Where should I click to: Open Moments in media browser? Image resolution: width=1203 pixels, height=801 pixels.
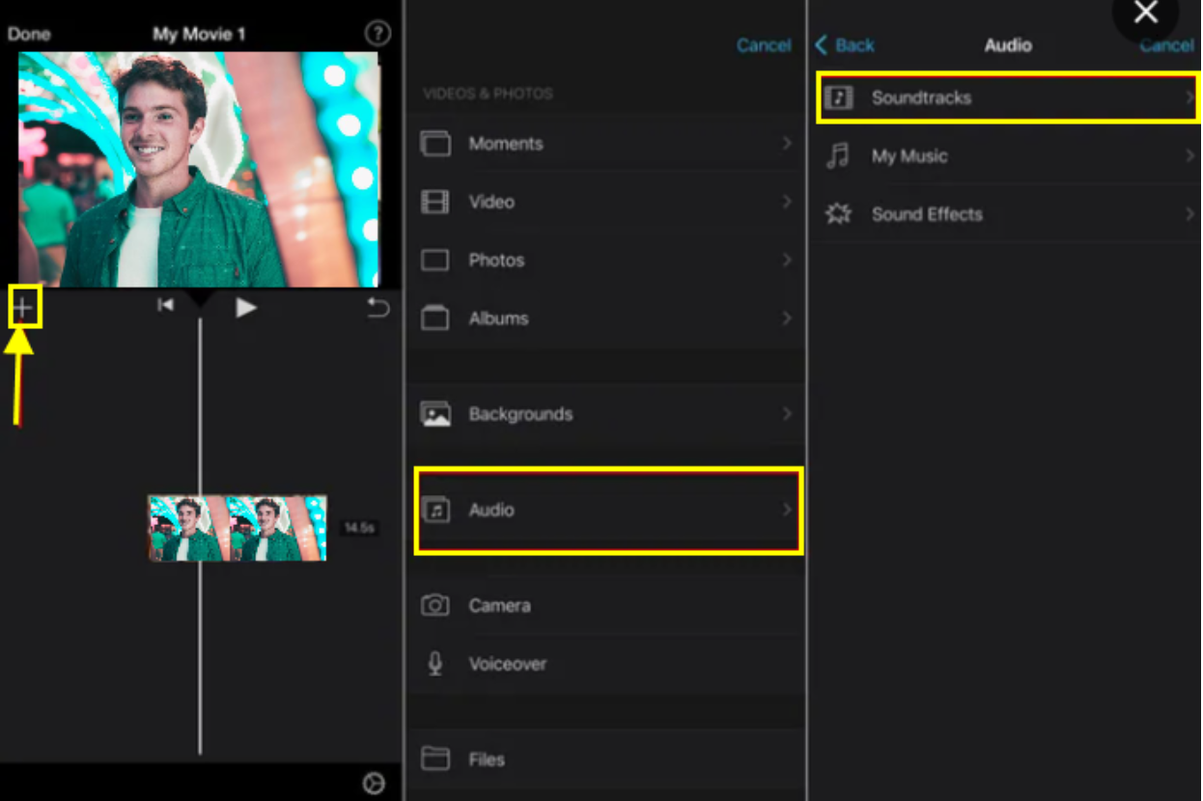tap(506, 144)
